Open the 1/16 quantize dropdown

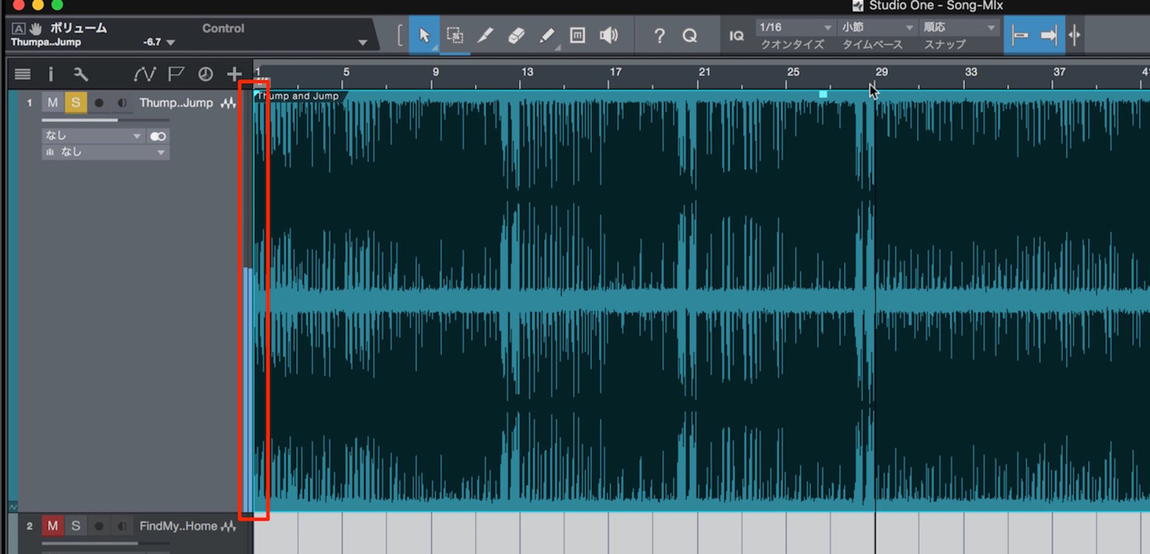[x=793, y=27]
